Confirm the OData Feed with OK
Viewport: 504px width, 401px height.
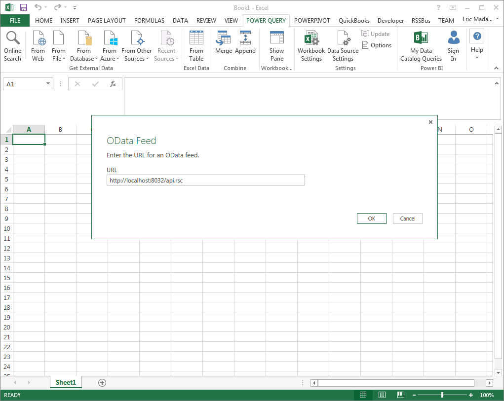[371, 219]
